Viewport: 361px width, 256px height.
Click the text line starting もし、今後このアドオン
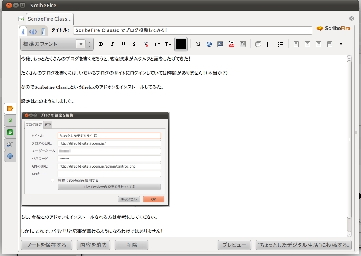90,217
